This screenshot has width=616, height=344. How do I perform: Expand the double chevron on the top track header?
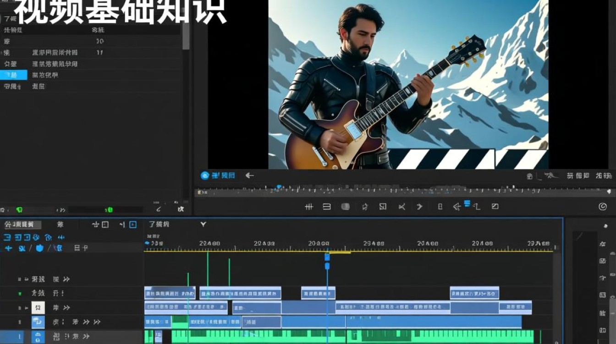coord(66,279)
